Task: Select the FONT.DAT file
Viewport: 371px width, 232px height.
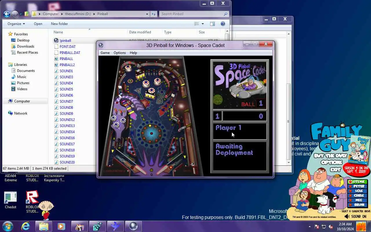Action: [x=68, y=46]
